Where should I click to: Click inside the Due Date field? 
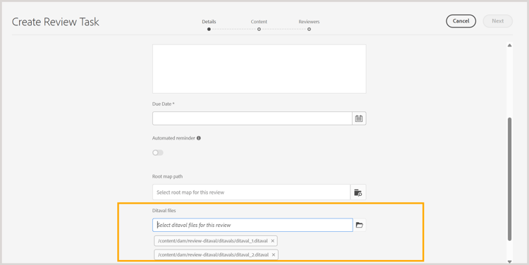(253, 118)
